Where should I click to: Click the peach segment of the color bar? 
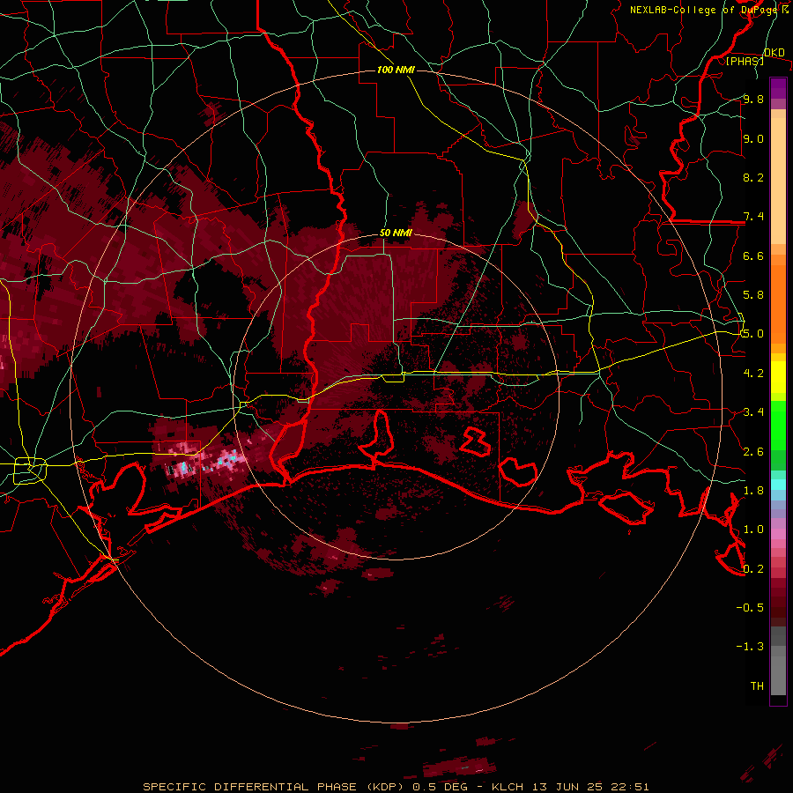pos(778,182)
